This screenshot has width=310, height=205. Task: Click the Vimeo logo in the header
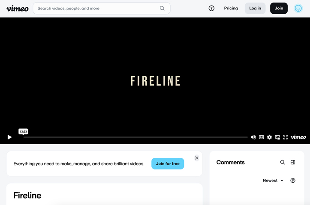[x=18, y=8]
